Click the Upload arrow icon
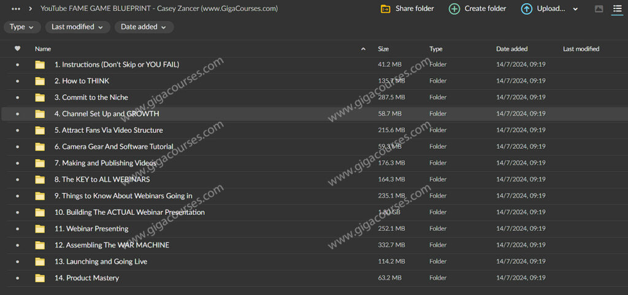 527,9
